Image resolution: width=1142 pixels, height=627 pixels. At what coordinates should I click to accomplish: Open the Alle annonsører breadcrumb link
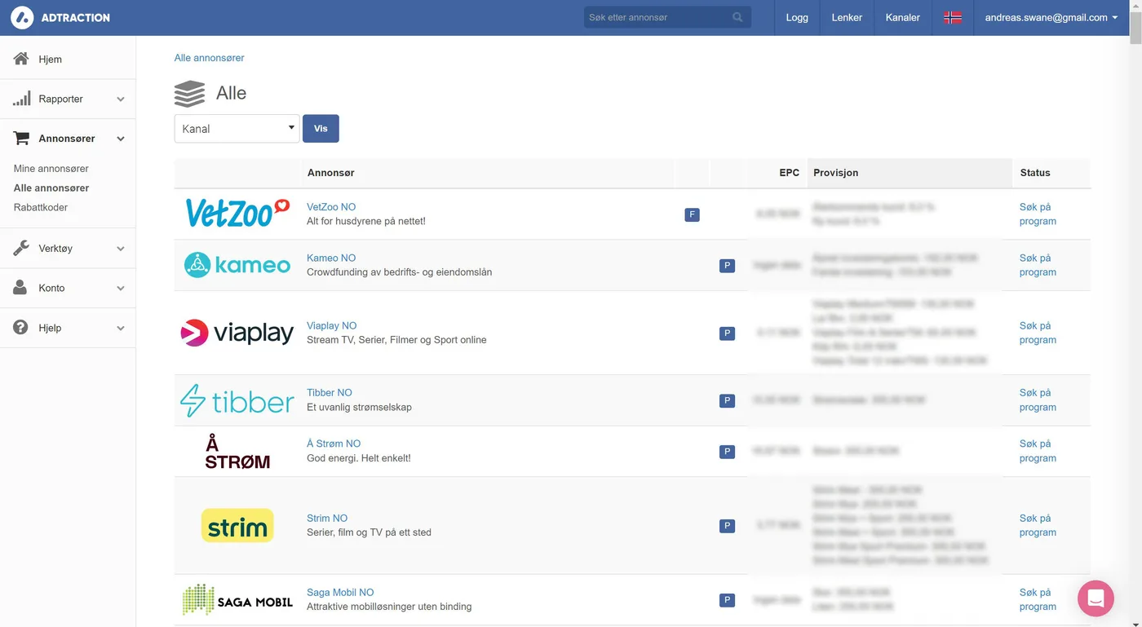[x=210, y=58]
